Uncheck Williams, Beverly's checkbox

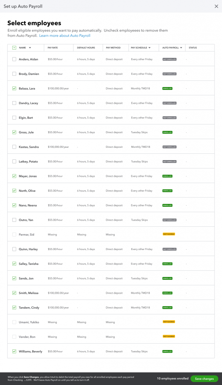[x=14, y=352]
